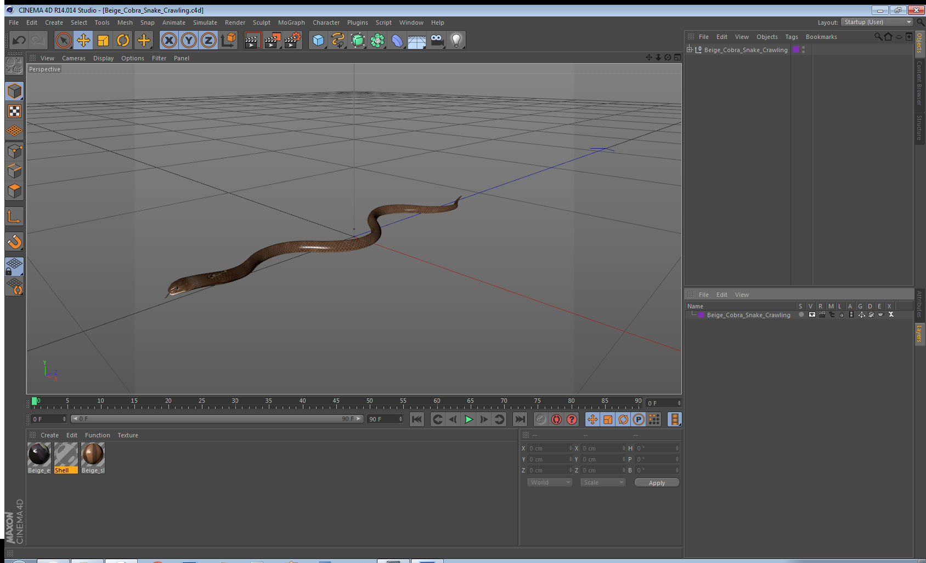Click Render Active View clapperboard
Screen dimensions: 926x563
(252, 40)
